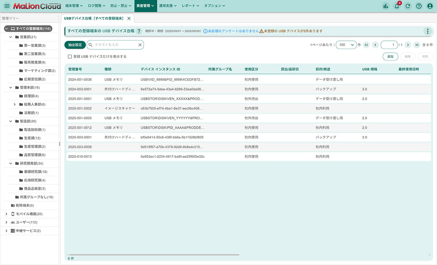Click the refresh icon in header
This screenshot has height=265, width=437.
coord(408,6)
